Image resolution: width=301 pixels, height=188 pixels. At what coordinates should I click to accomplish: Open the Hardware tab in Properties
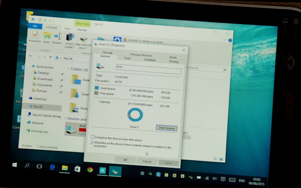[150, 60]
